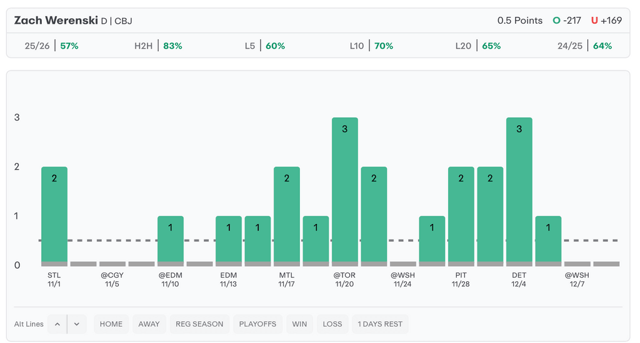Click the @TOR 11/20 three-point bar
This screenshot has height=343, width=640.
345,190
